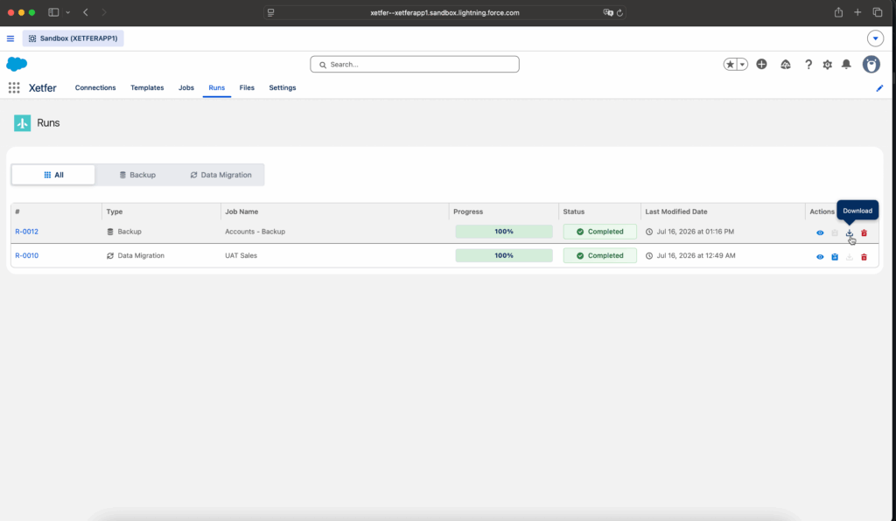This screenshot has width=896, height=521.
Task: Click the Last Modified Date column header
Action: [x=676, y=212]
